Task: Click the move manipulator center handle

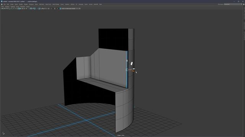Action: tap(127, 70)
